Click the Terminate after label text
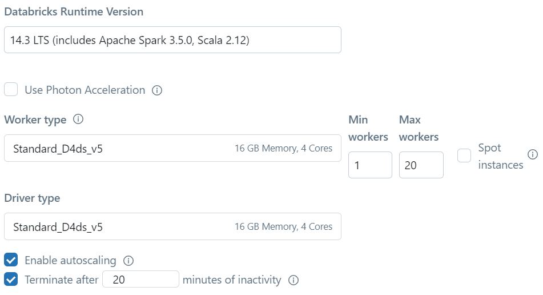The height and width of the screenshot is (295, 543). point(61,280)
